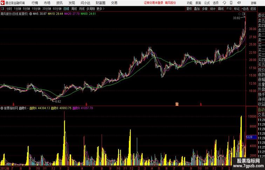Open the 发现 menu
The image size is (265, 170).
click(x=72, y=3)
